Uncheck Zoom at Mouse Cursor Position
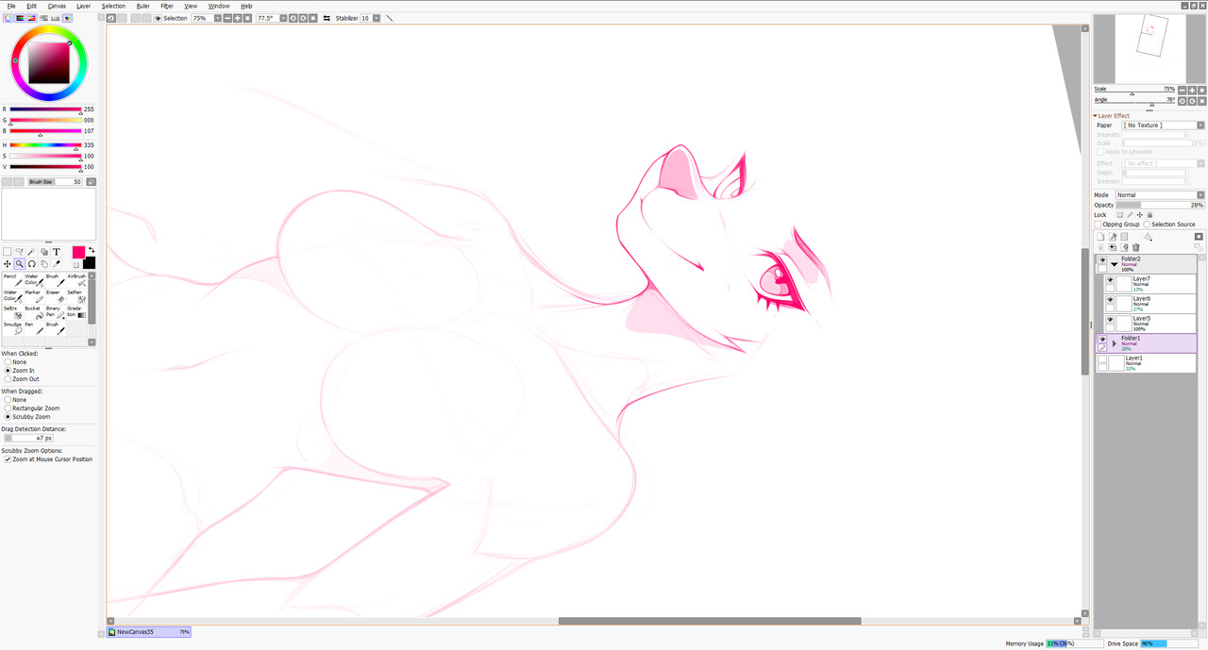 point(8,459)
